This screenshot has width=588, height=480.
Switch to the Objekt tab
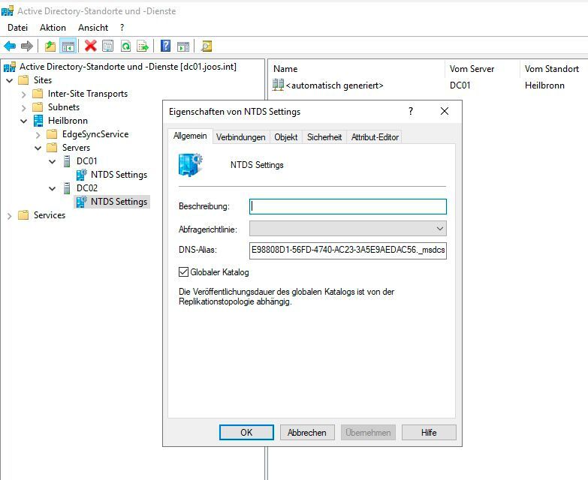(286, 137)
